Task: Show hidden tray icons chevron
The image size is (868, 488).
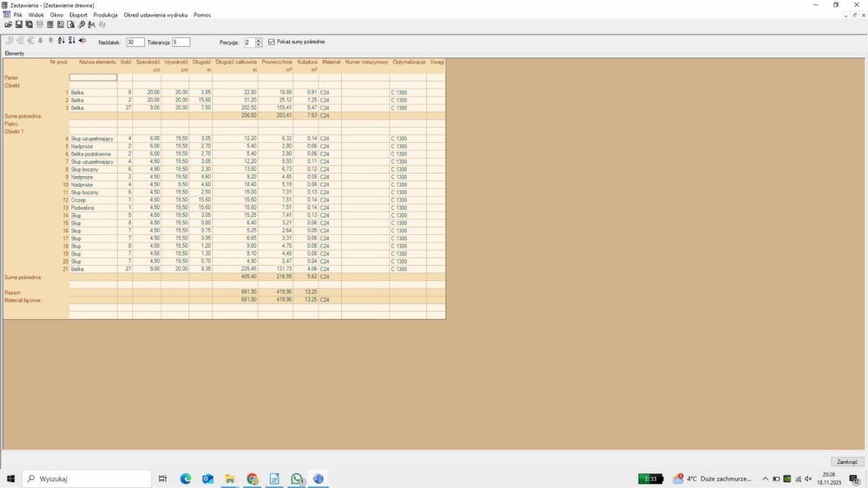Action: pyautogui.click(x=765, y=478)
